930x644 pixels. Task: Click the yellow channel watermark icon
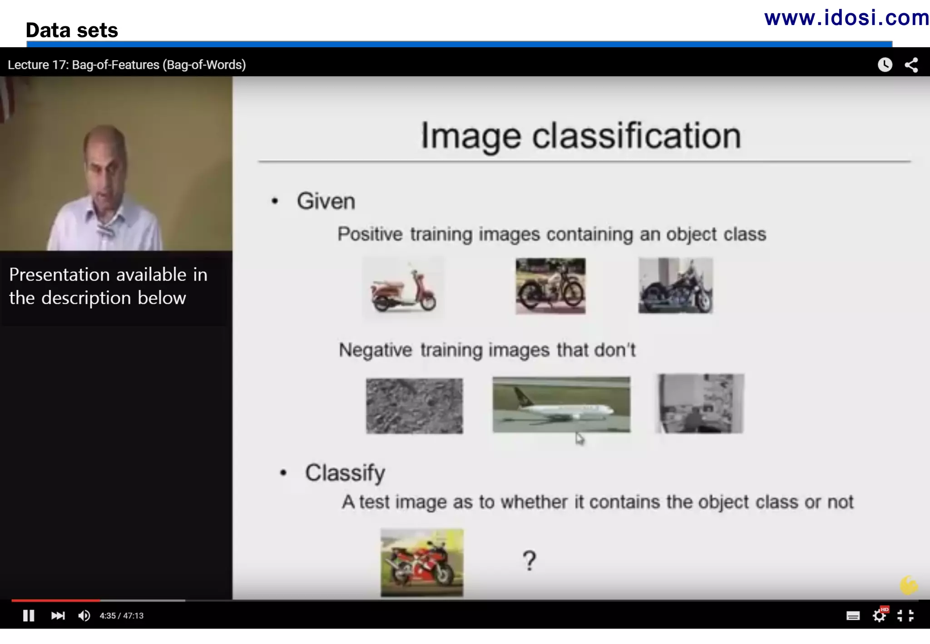(x=909, y=585)
